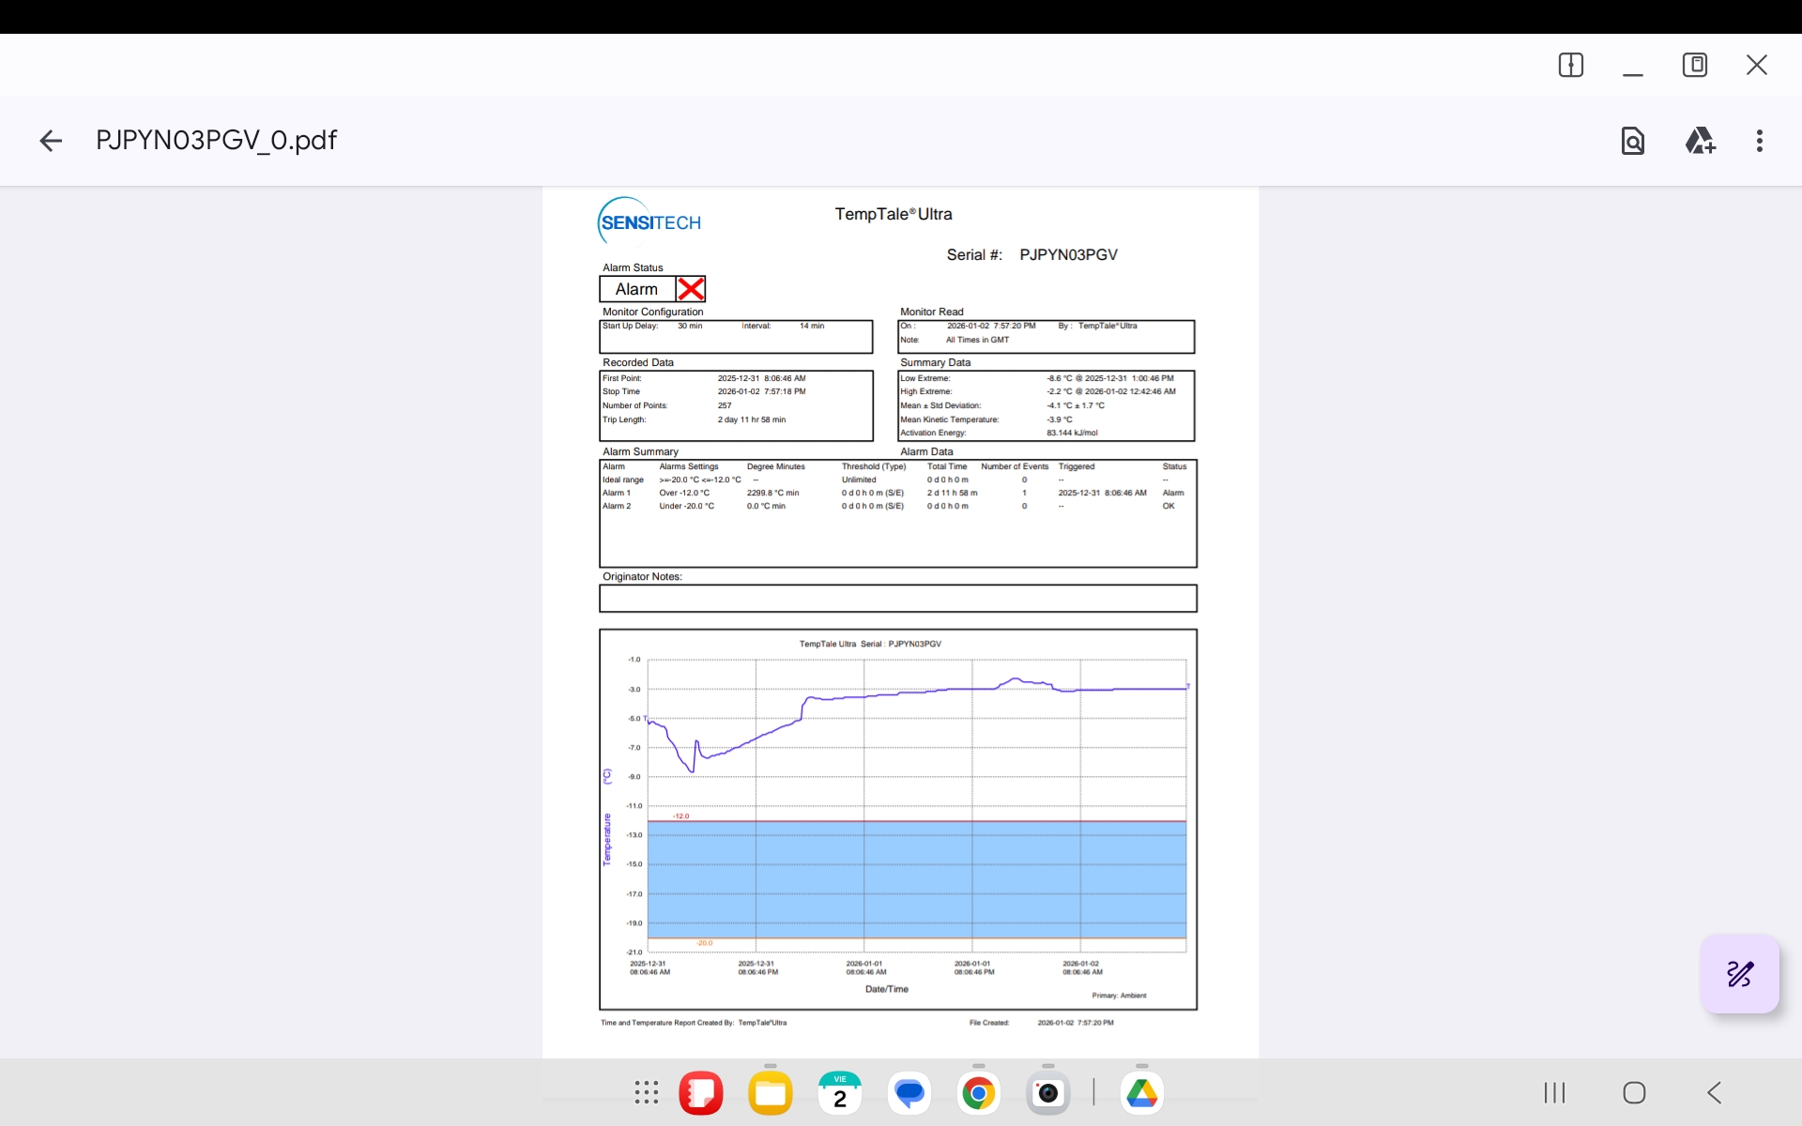This screenshot has width=1802, height=1126.
Task: Toggle split-screen window mode icon
Action: pyautogui.click(x=1570, y=65)
